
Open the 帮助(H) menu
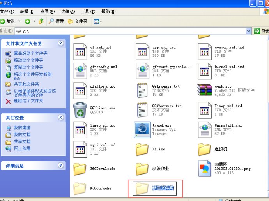point(108,11)
